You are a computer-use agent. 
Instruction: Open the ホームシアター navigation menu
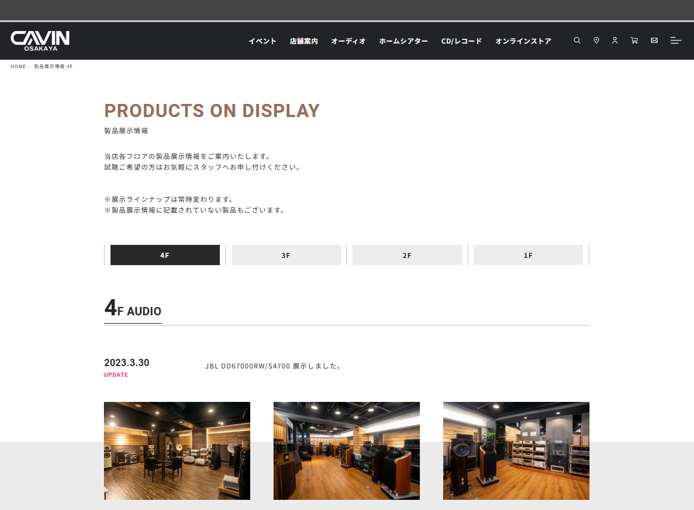click(403, 41)
